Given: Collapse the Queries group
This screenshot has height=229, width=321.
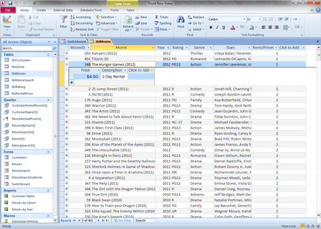Looking at the screenshot, I should point(48,100).
